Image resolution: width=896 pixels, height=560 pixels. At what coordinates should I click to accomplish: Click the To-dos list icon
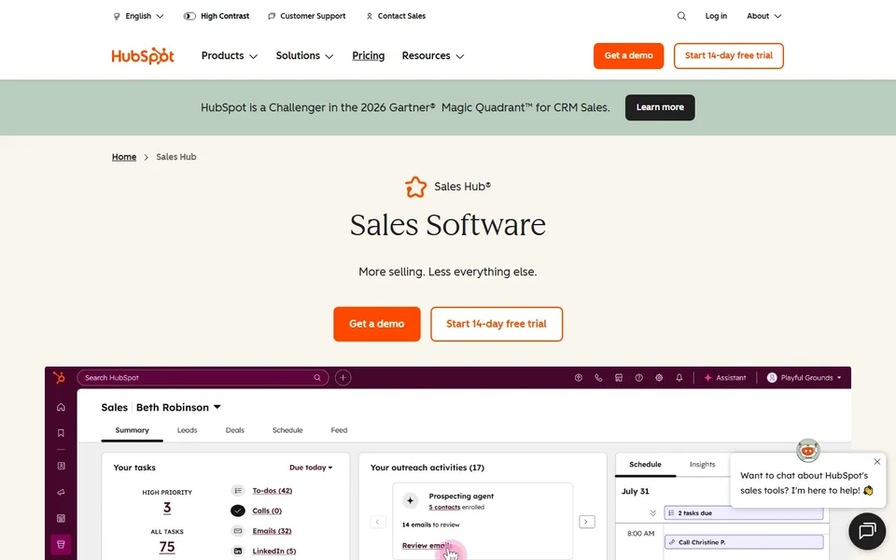coord(238,491)
